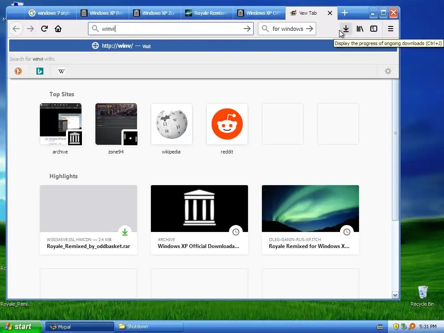Visit the http://winv/ suggestion

203,46
